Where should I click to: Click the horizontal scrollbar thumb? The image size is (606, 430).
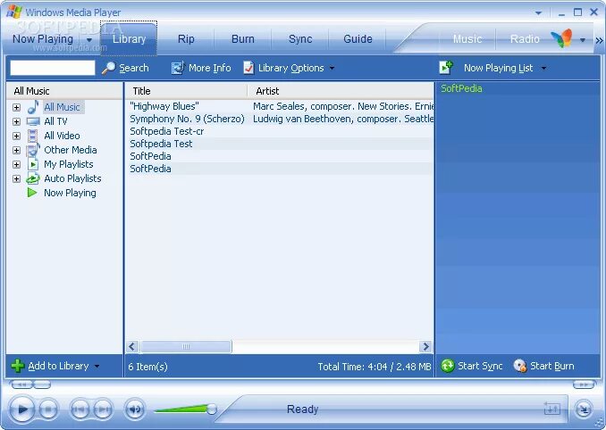[x=186, y=347]
